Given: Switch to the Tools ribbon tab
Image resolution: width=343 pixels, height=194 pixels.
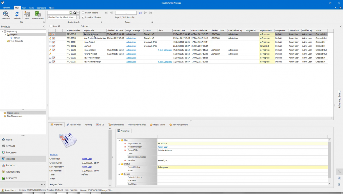Looking at the screenshot, I should [x=31, y=8].
